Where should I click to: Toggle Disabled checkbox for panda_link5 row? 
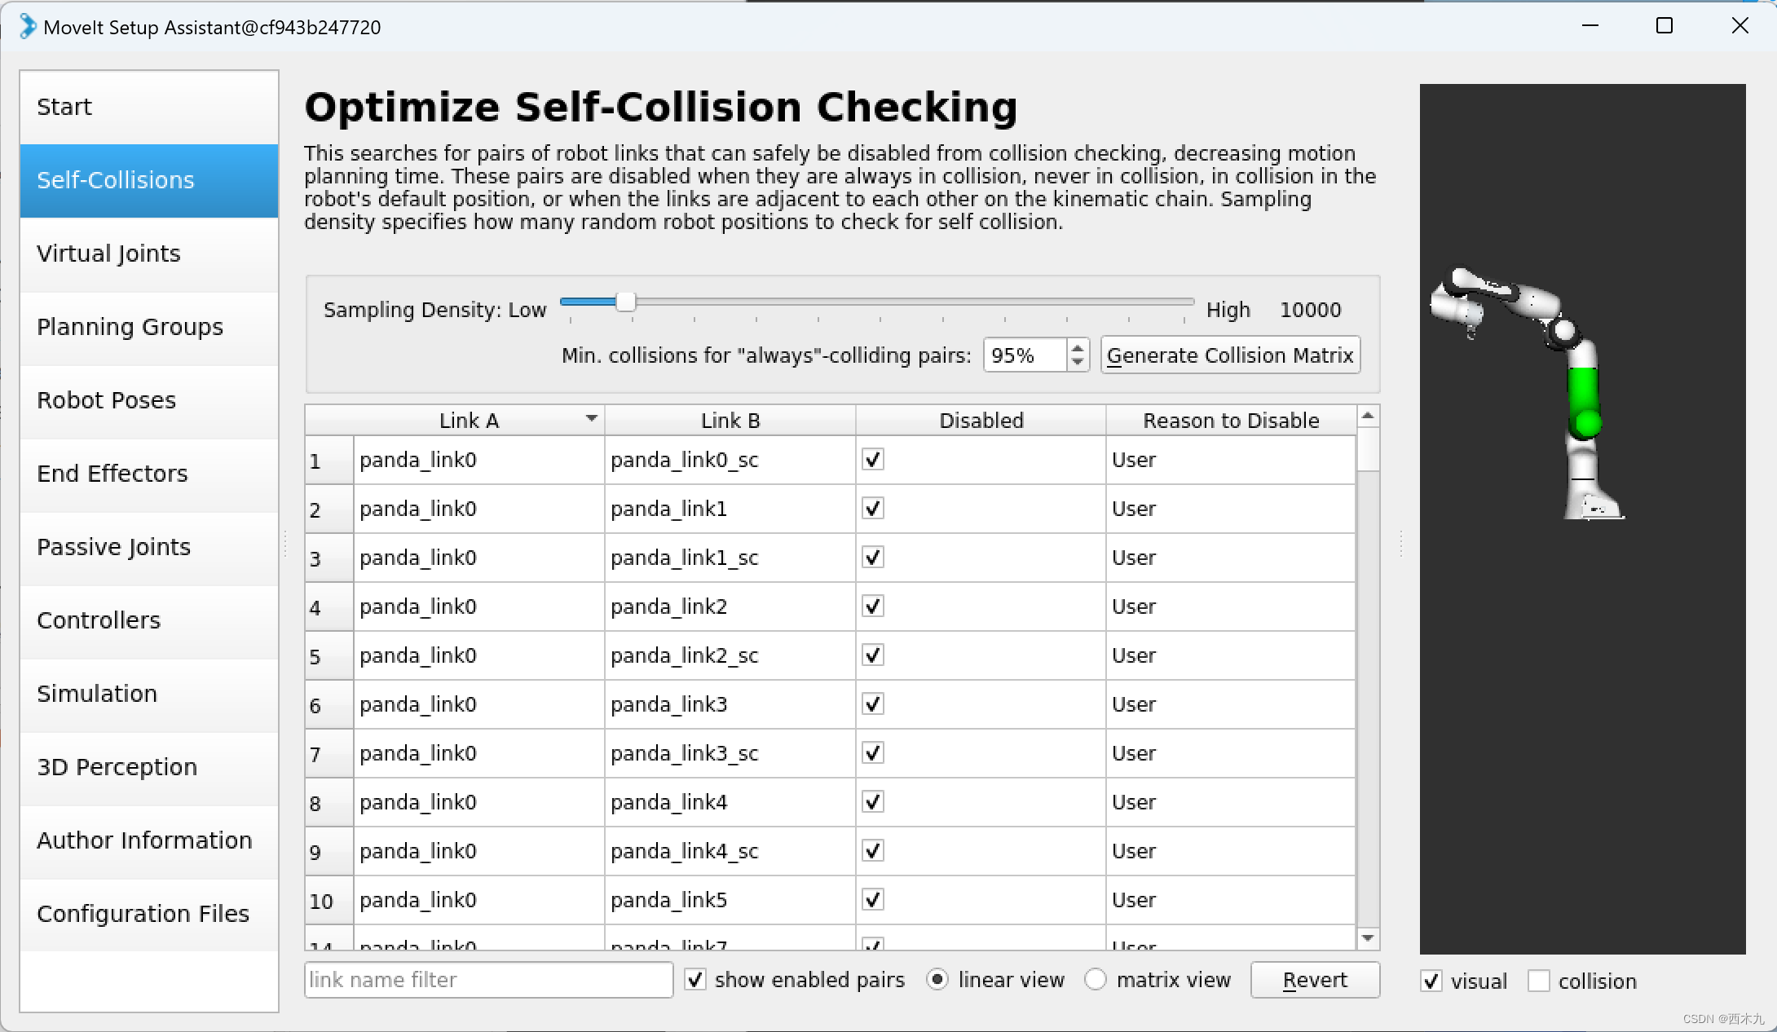[873, 900]
